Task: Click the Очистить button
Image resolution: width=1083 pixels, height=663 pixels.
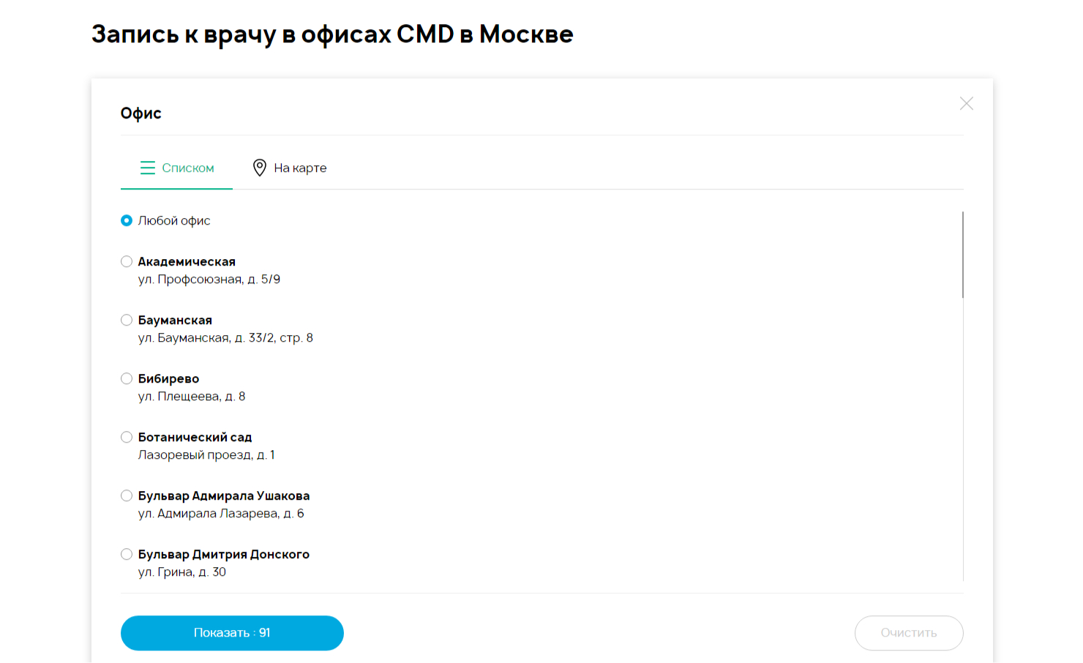Action: coord(908,633)
